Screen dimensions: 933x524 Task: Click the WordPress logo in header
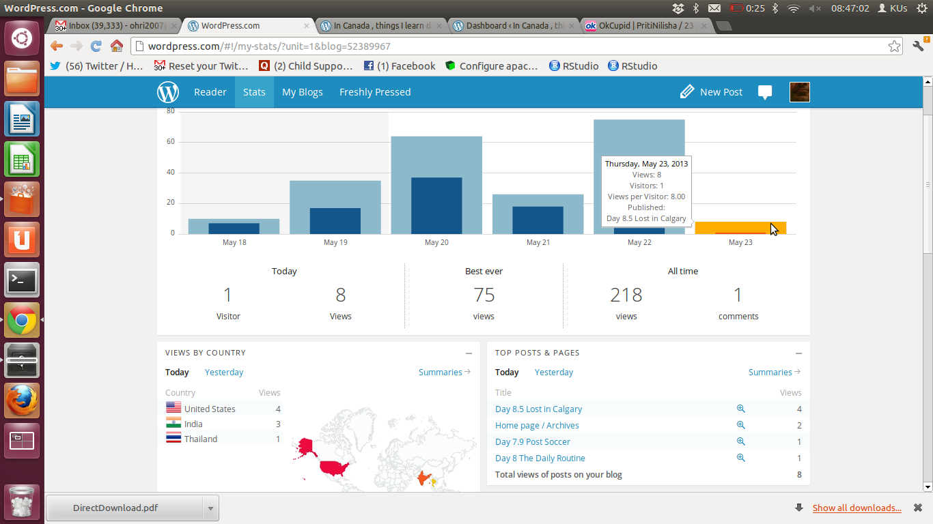168,92
